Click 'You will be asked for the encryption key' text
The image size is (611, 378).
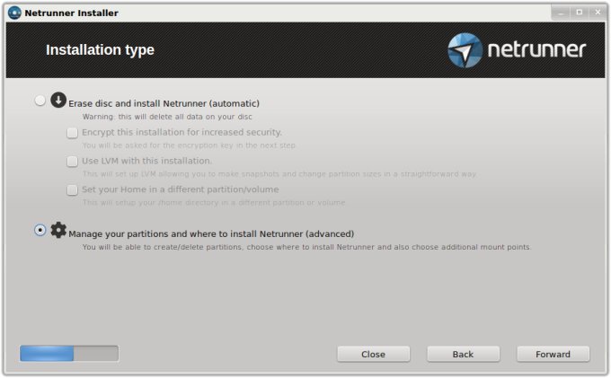(189, 145)
